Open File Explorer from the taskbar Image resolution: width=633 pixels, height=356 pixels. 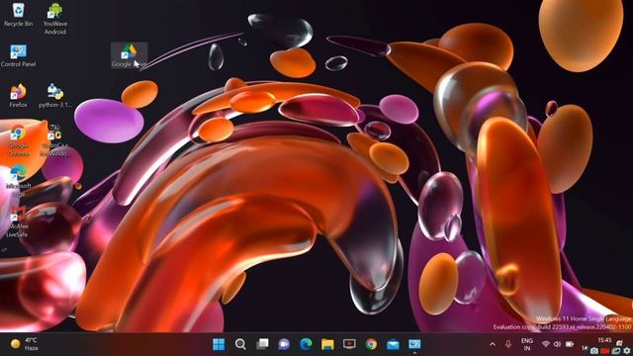coord(327,344)
